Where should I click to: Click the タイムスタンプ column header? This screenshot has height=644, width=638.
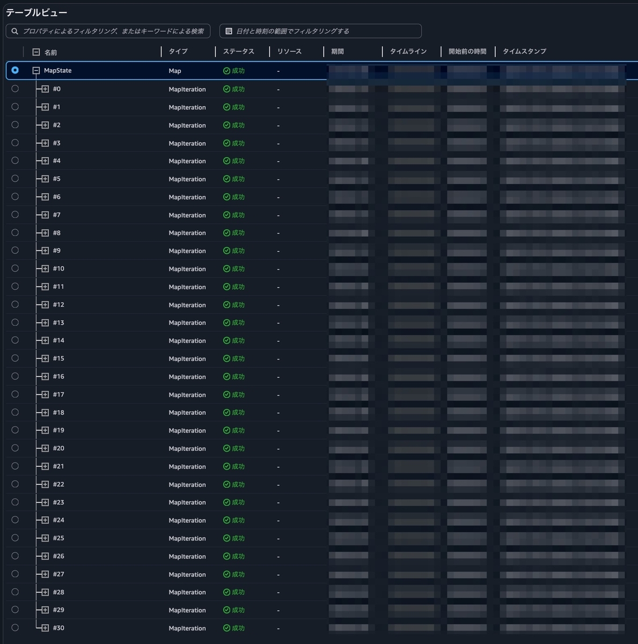click(x=524, y=52)
